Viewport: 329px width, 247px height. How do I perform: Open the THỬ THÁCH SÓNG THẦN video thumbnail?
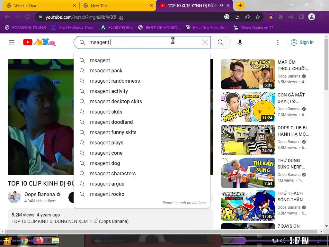click(248, 206)
